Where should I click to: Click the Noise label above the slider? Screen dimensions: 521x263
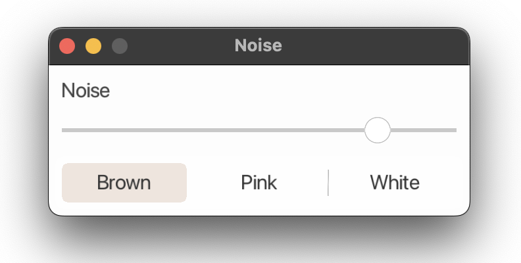tap(86, 90)
